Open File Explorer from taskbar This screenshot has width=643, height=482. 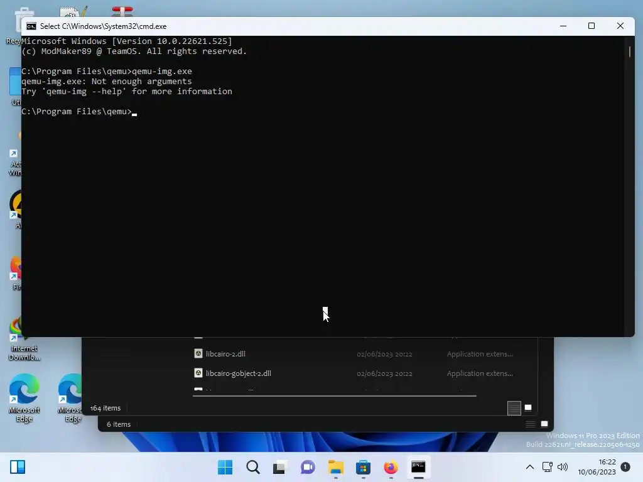[335, 467]
